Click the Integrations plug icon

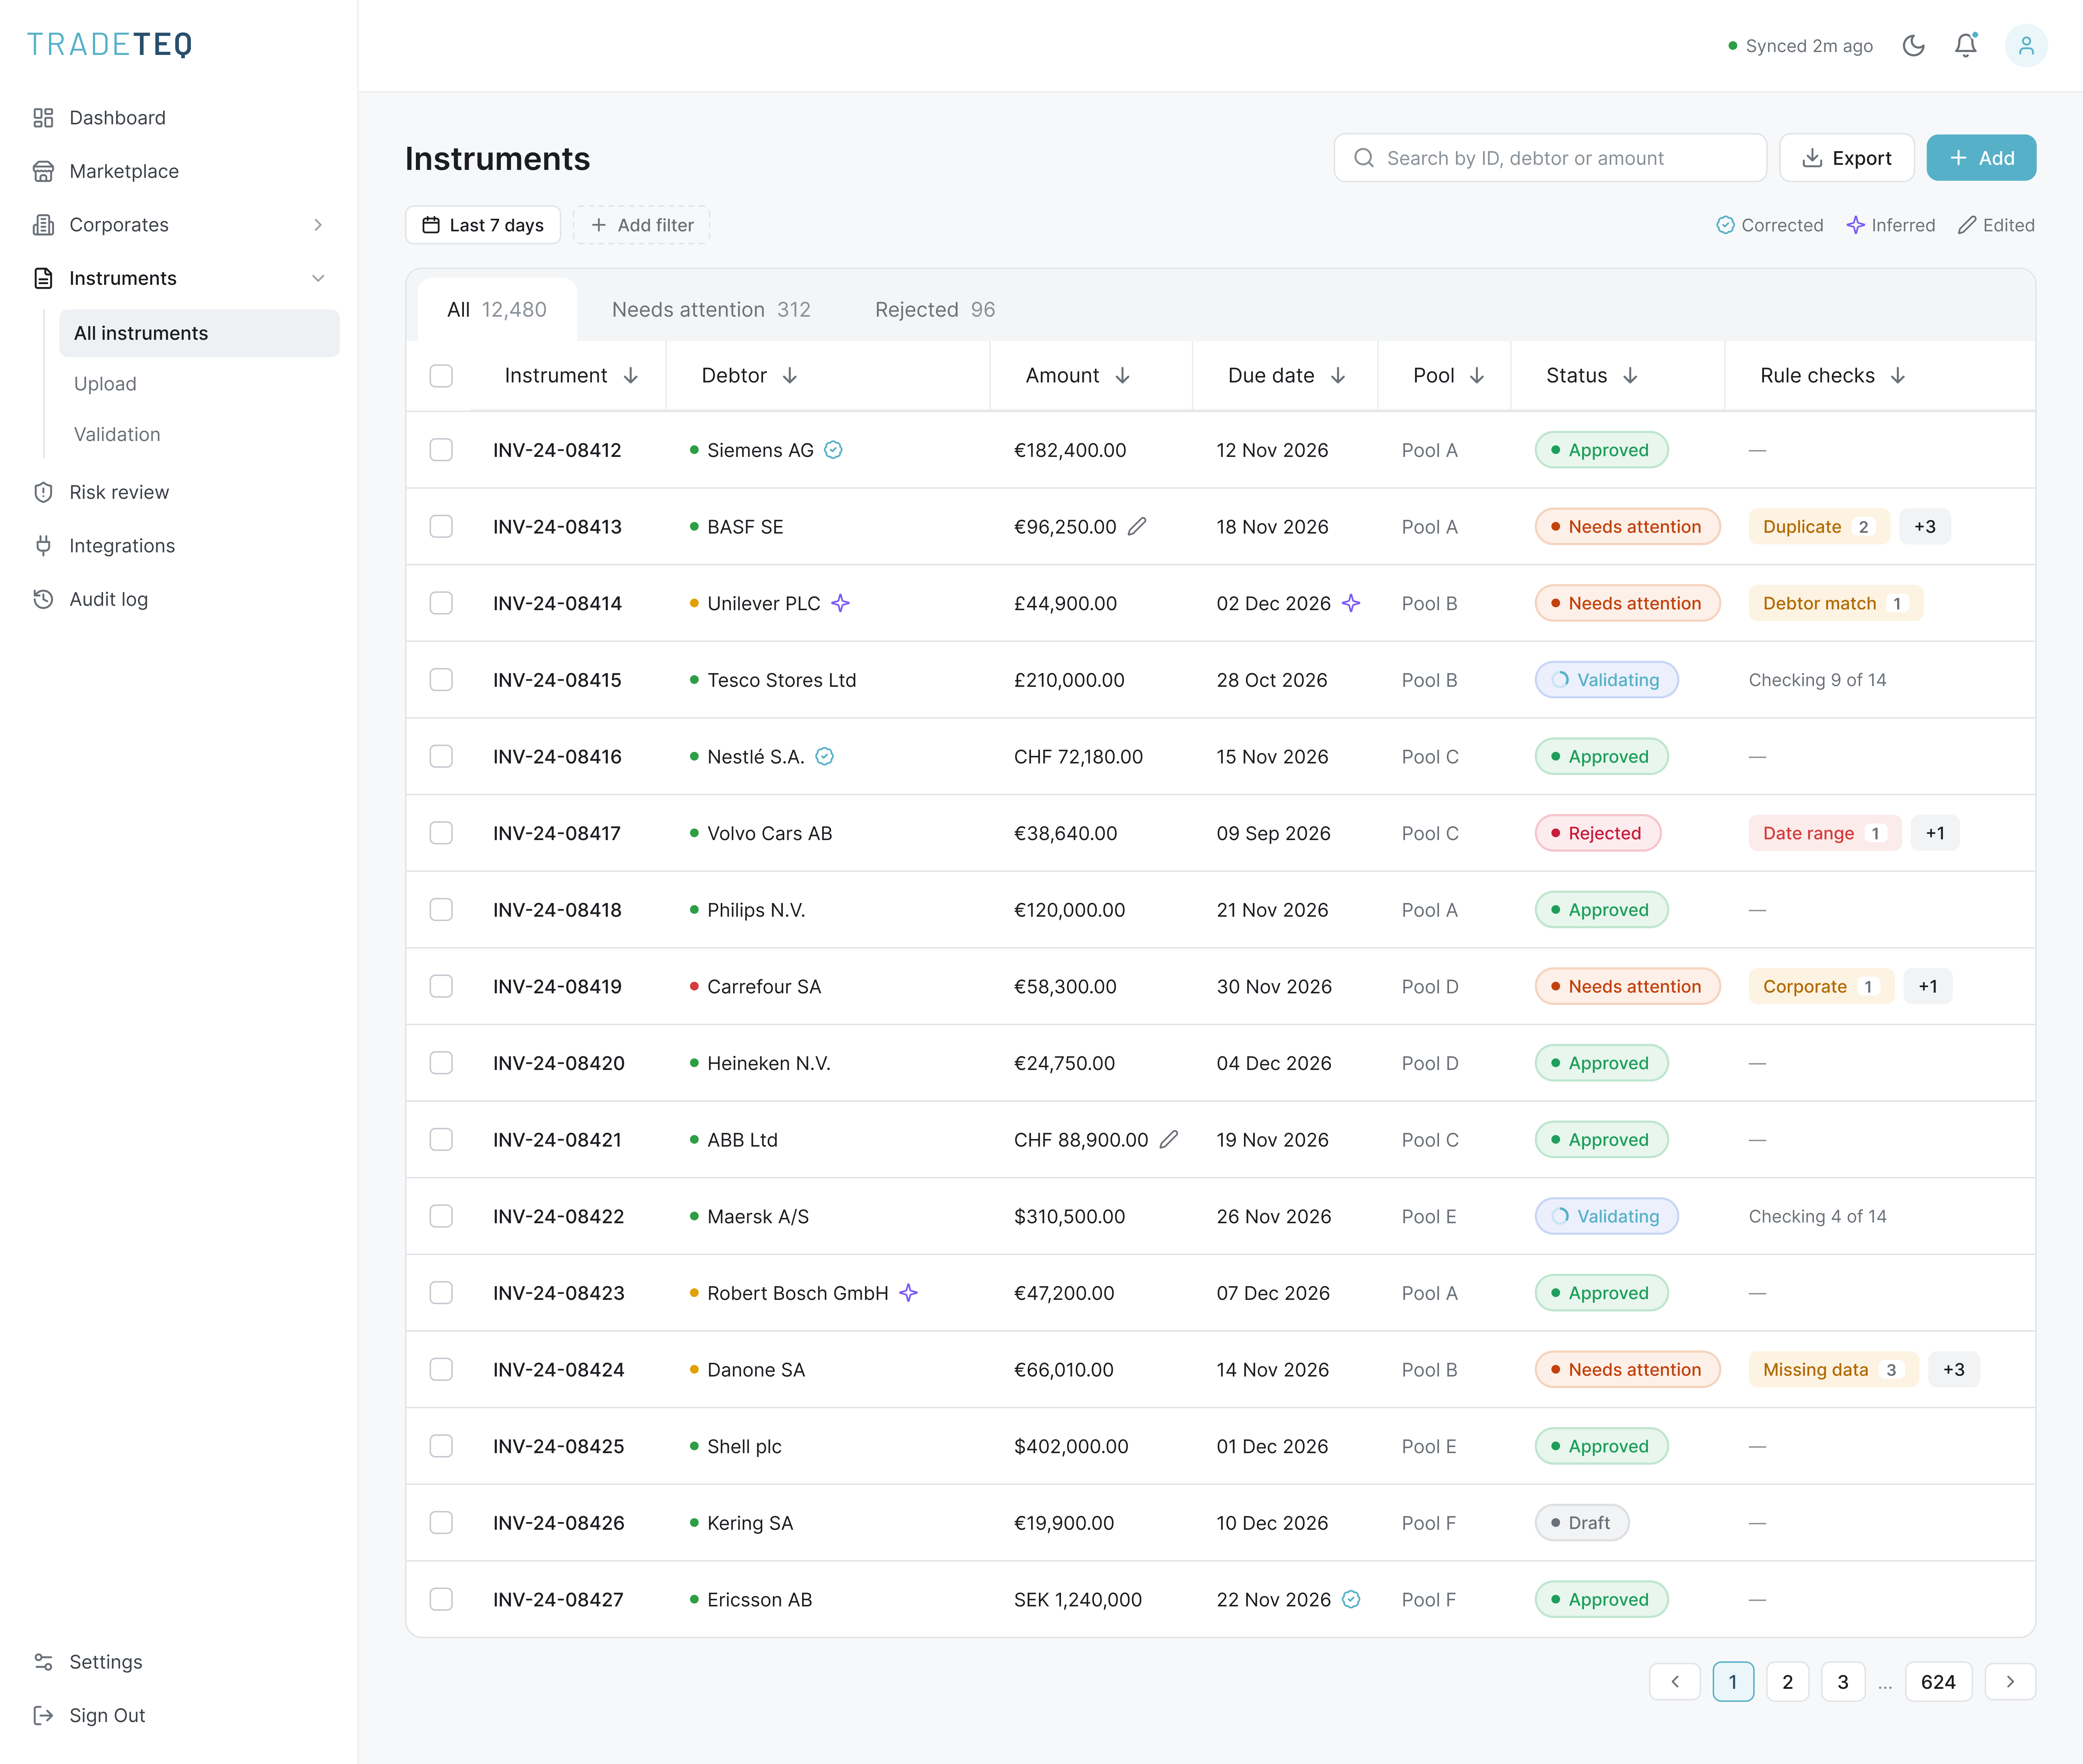tap(43, 546)
